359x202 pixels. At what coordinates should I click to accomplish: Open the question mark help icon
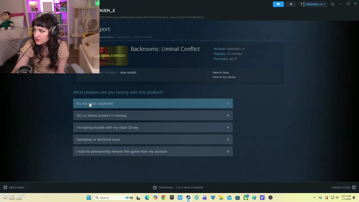pos(301,4)
